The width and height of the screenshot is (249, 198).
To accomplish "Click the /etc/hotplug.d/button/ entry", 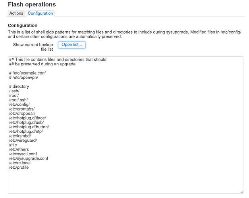I will (29, 127).
